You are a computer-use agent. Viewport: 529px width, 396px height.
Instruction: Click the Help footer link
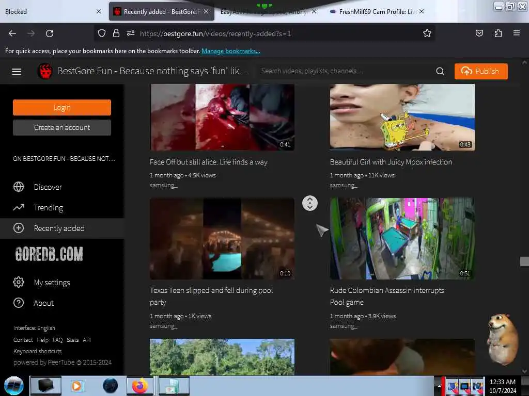pyautogui.click(x=42, y=340)
